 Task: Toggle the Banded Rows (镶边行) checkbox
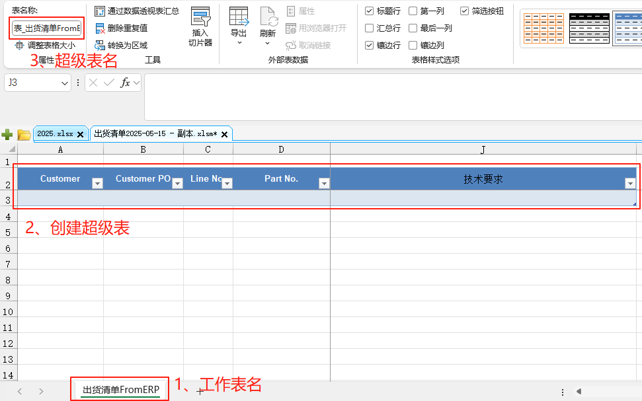370,46
